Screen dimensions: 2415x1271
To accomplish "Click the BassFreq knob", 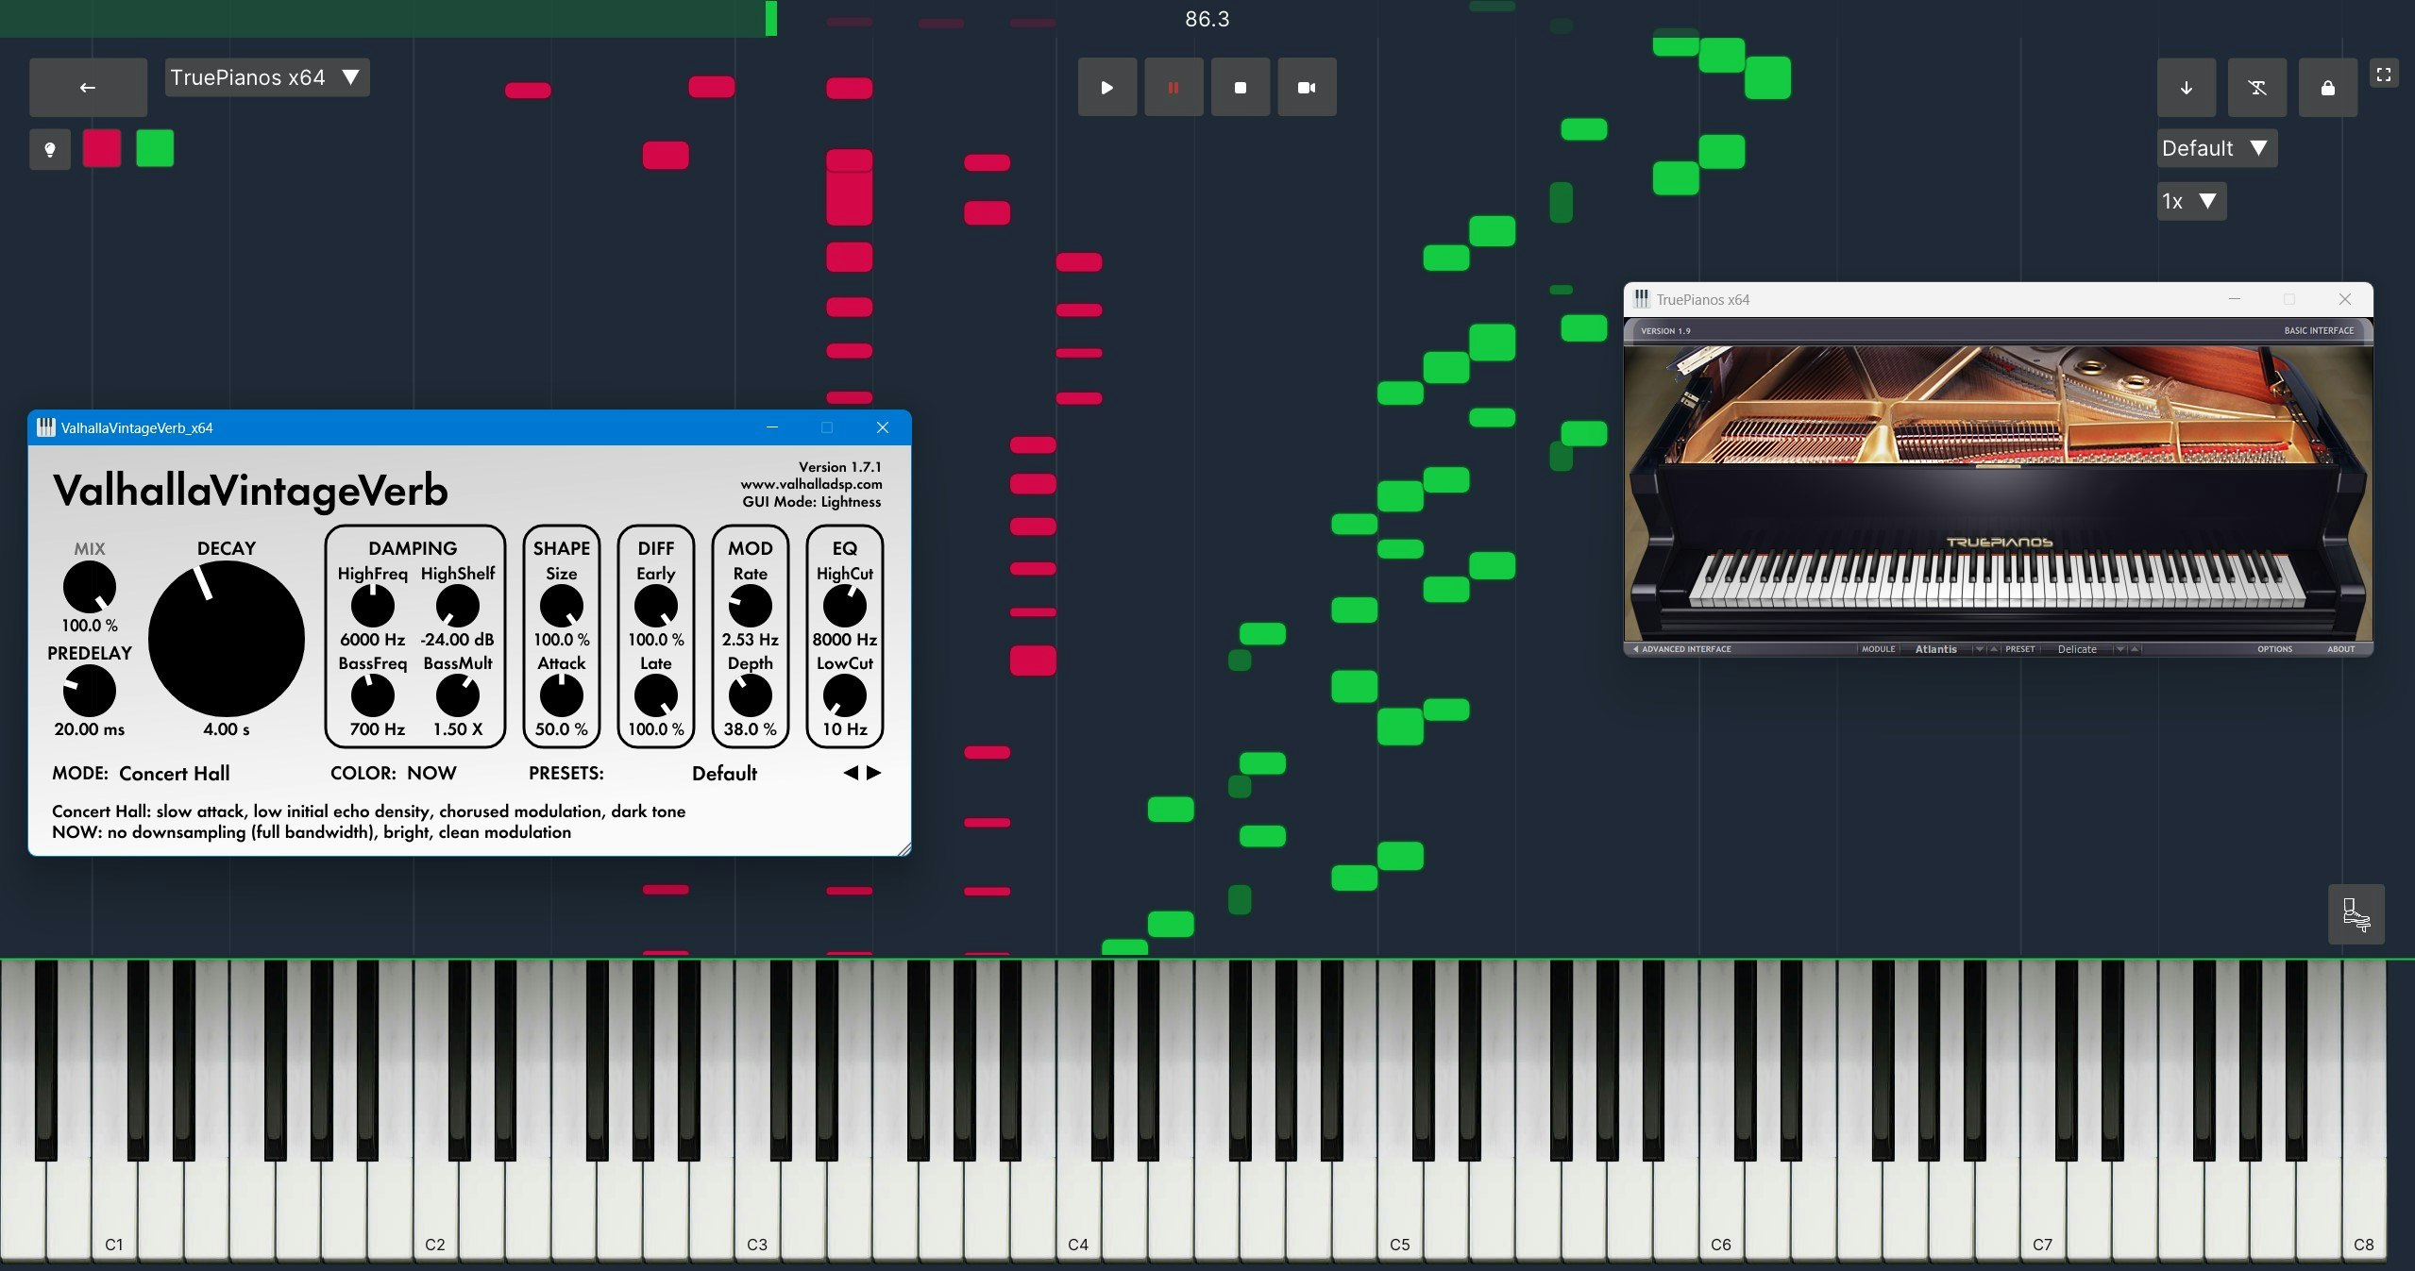I will 373,695.
